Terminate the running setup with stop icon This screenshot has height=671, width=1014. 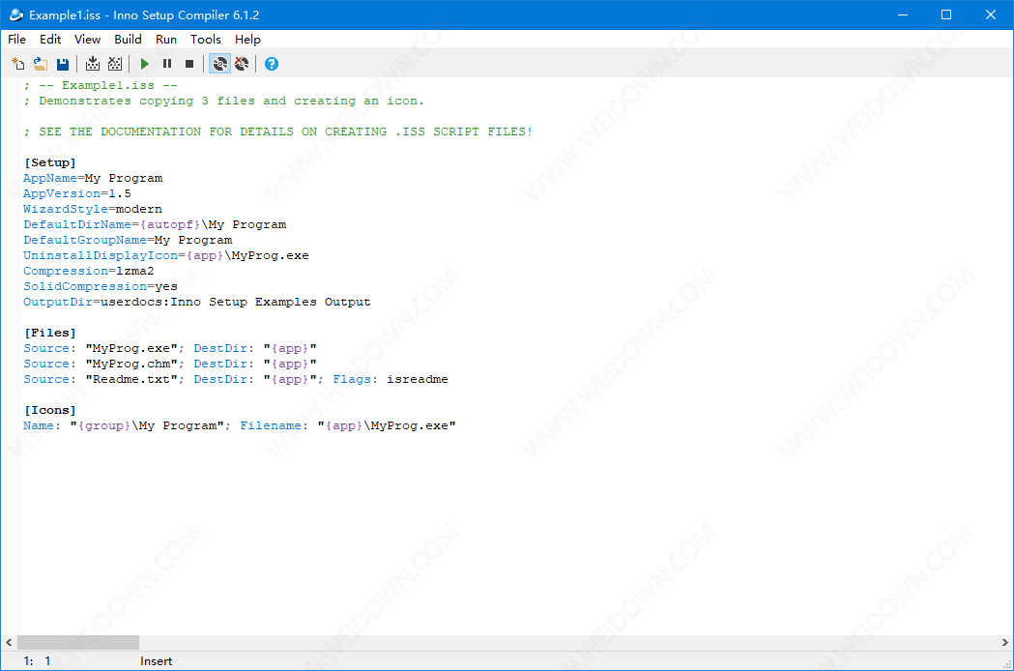coord(189,64)
